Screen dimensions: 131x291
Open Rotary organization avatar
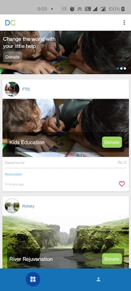pos(12,206)
